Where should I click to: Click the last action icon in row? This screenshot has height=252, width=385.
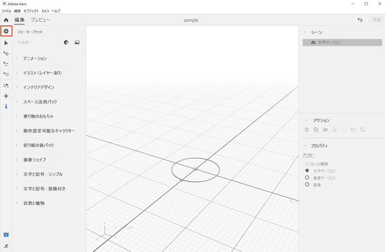pos(362,130)
